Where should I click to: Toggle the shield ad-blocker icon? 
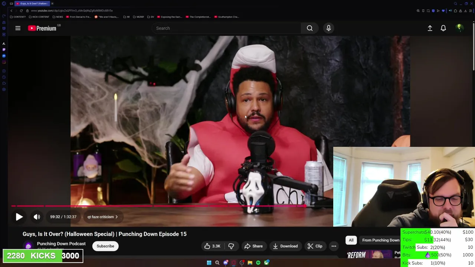[433, 11]
